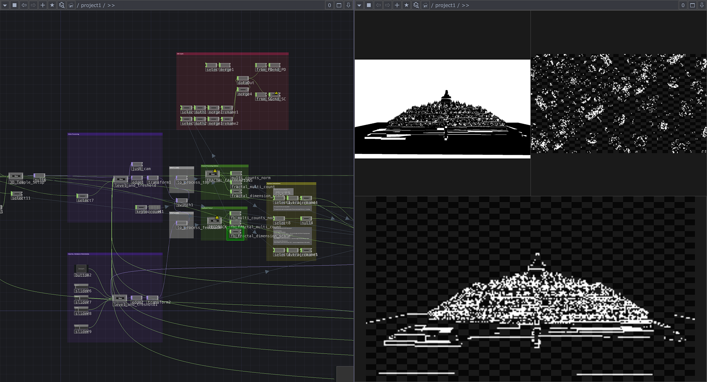
Task: Select the highlighted fb_fractal_dimension_scale node
Action: (235, 232)
